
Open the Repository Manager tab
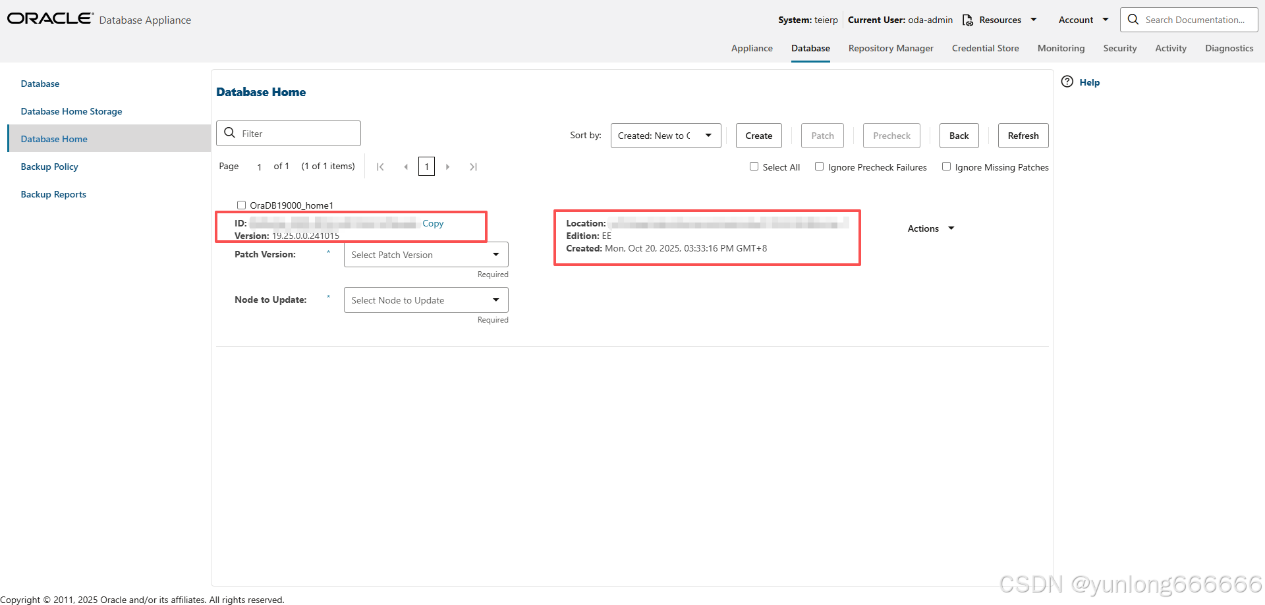891,48
